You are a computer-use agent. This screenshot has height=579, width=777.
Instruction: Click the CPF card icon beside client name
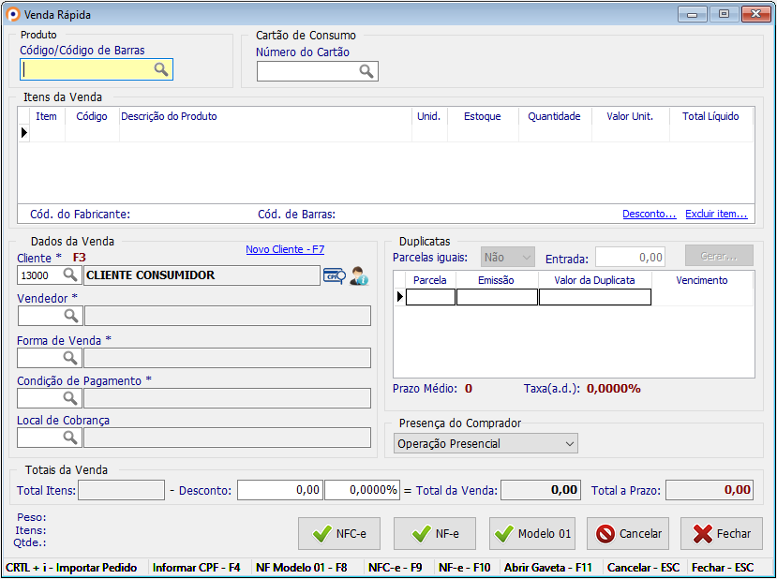(x=335, y=276)
